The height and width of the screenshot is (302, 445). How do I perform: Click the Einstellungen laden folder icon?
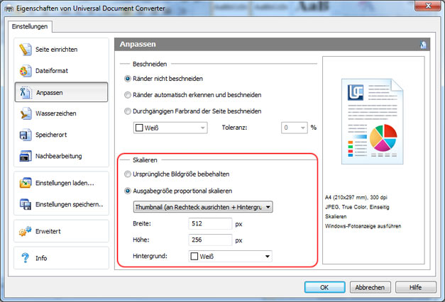click(x=26, y=183)
